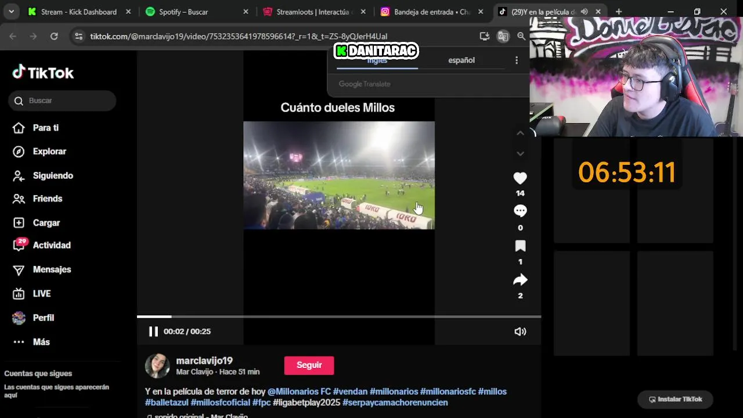Click the search box labeled Buscar
The width and height of the screenshot is (743, 418).
click(x=62, y=100)
